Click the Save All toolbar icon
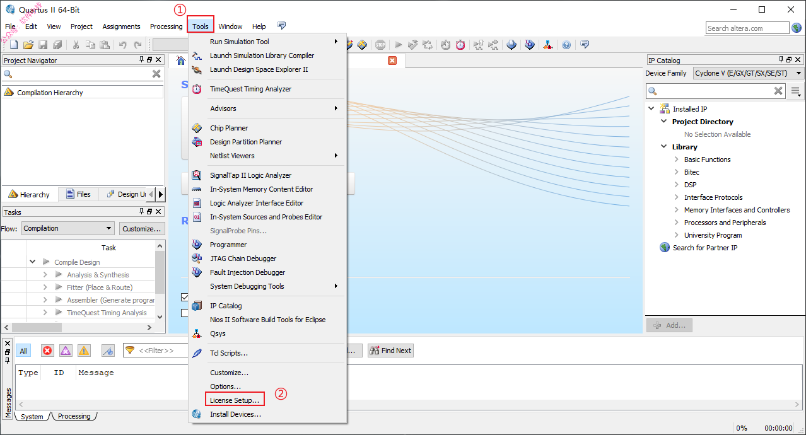The height and width of the screenshot is (435, 806). tap(57, 45)
